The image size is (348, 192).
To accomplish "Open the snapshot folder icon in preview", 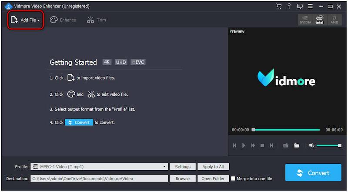I will coord(296,145).
